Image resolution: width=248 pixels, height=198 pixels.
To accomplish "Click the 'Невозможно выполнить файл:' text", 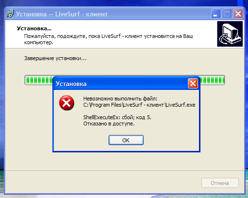I will (120, 99).
